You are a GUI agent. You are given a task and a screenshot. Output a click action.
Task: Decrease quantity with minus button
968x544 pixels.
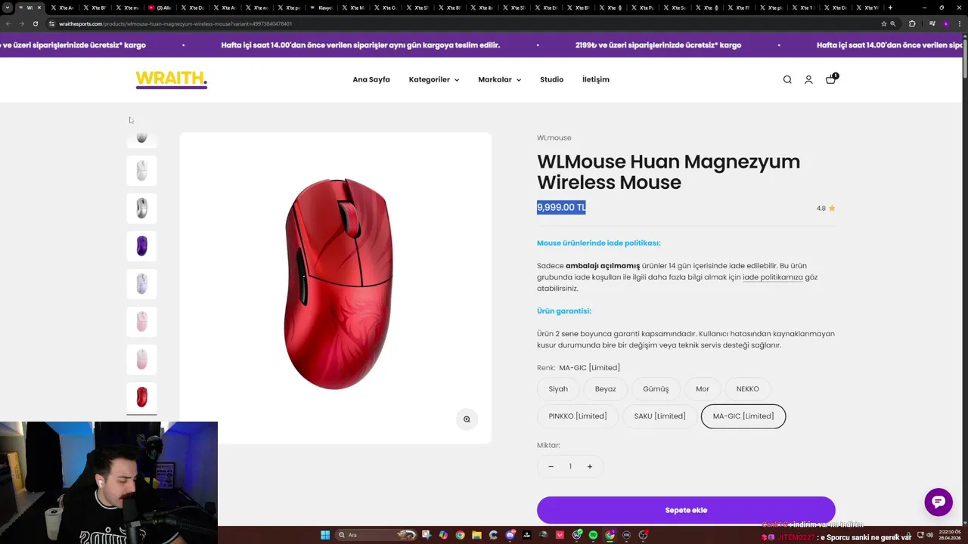tap(551, 466)
